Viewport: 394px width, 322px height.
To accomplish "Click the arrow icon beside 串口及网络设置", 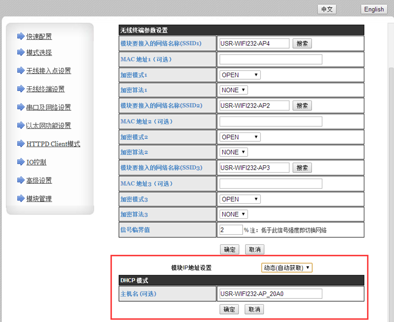I will 20,107.
